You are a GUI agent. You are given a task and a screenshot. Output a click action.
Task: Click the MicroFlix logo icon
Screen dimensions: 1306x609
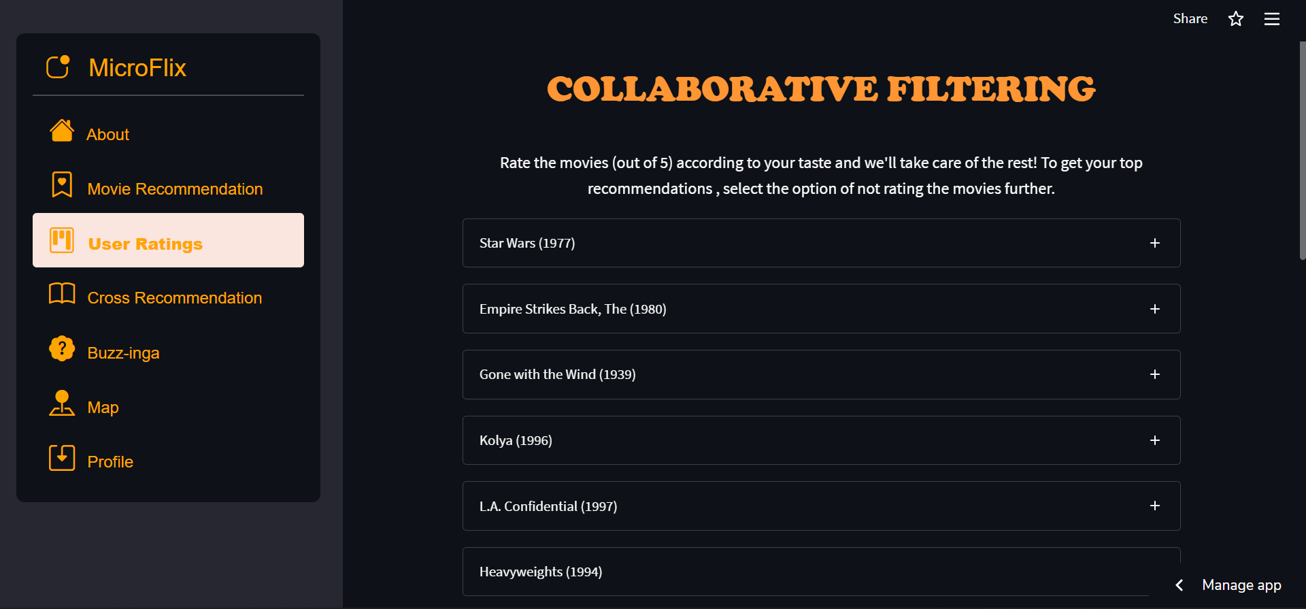point(58,67)
